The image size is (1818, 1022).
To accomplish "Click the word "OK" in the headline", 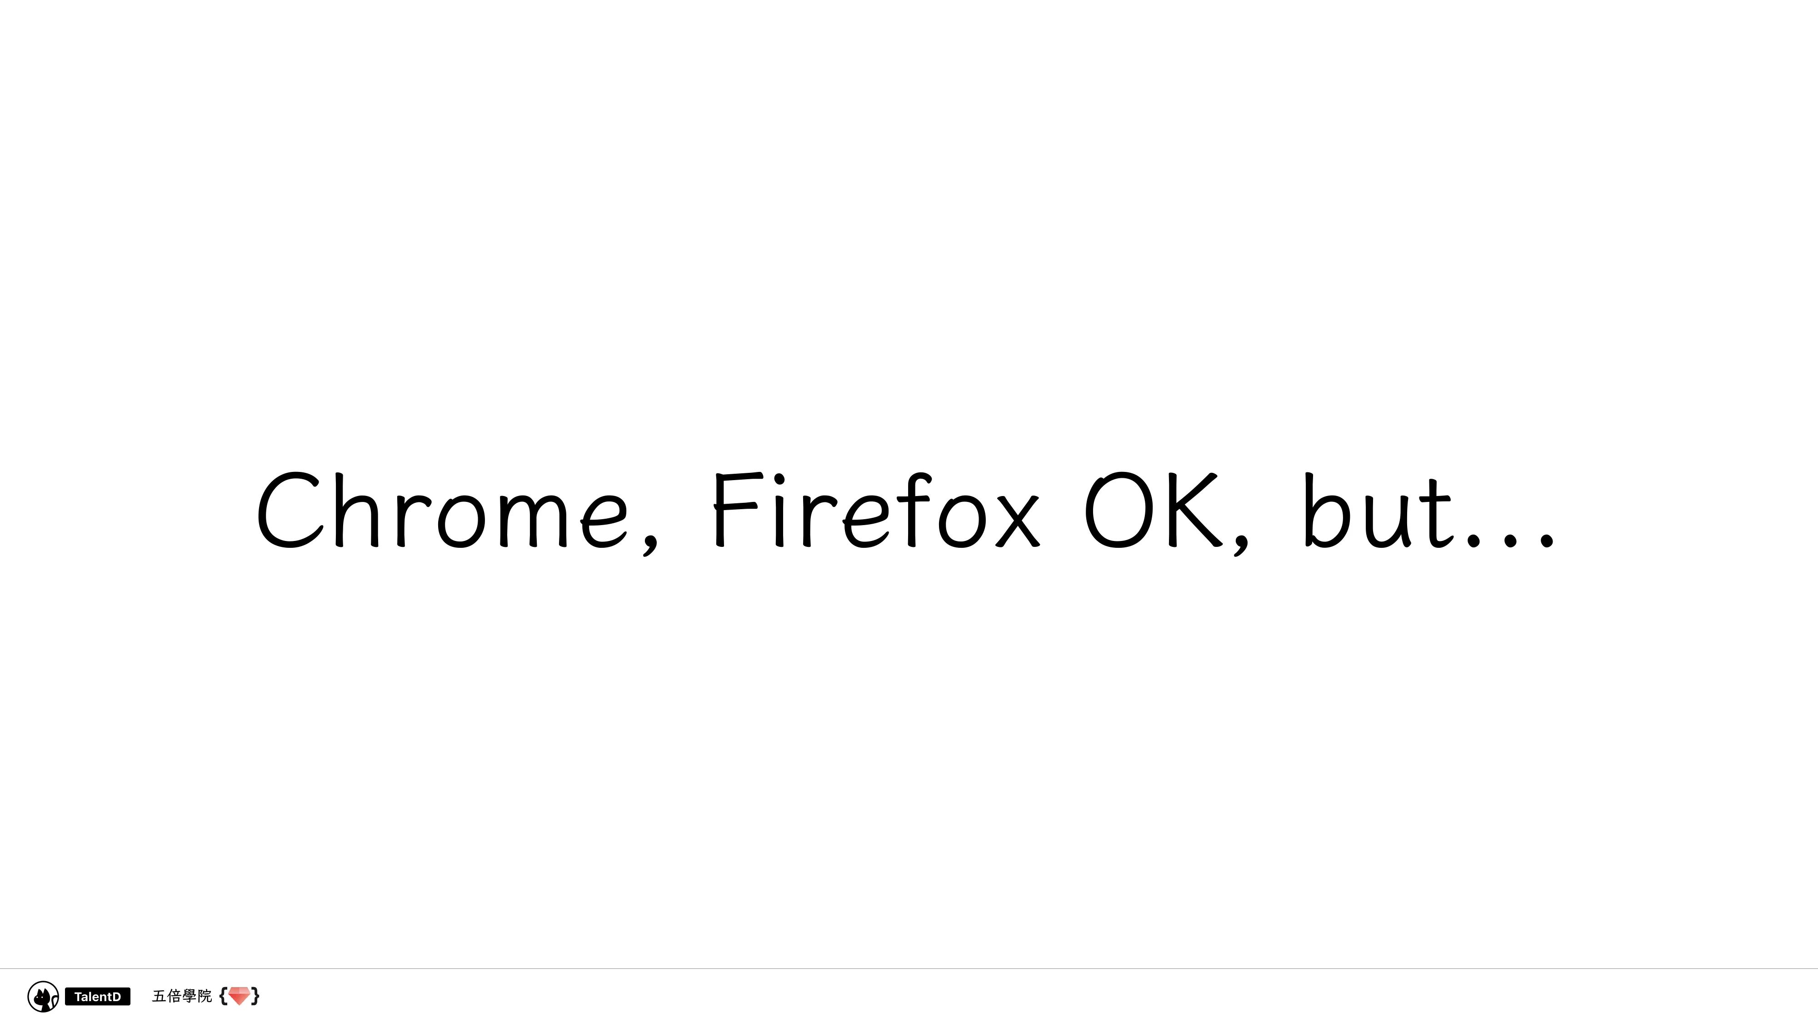I will [1153, 510].
